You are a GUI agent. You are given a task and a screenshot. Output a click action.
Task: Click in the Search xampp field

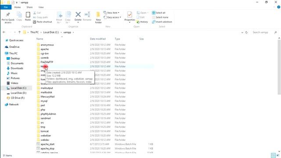click(x=263, y=32)
